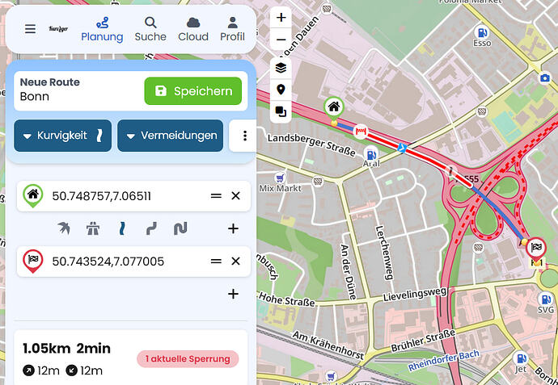Open the Cloud tab

click(x=193, y=30)
